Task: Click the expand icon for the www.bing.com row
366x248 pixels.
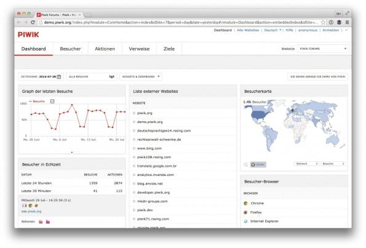Action: click(x=134, y=148)
